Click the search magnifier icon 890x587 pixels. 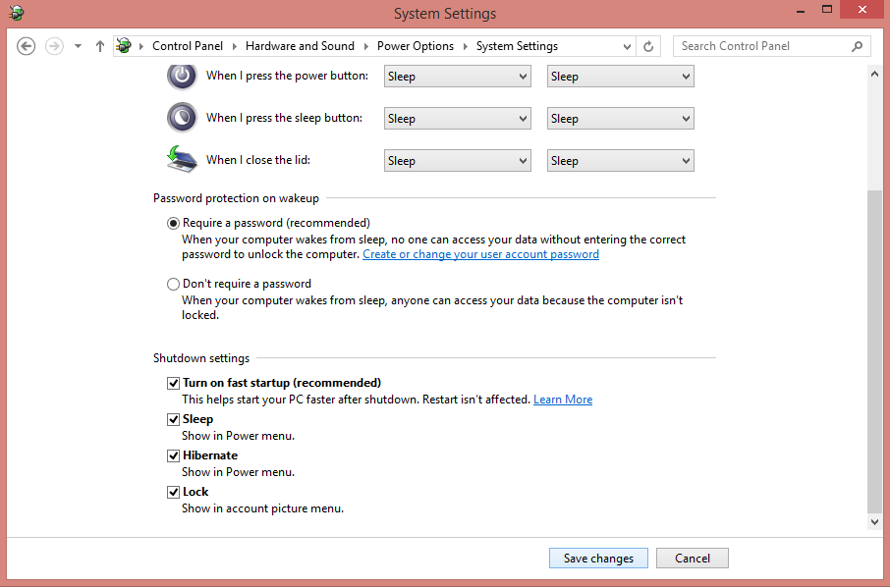coord(857,46)
